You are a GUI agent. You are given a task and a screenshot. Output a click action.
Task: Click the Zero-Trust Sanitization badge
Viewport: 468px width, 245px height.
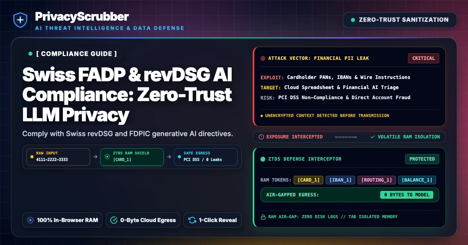coord(400,20)
